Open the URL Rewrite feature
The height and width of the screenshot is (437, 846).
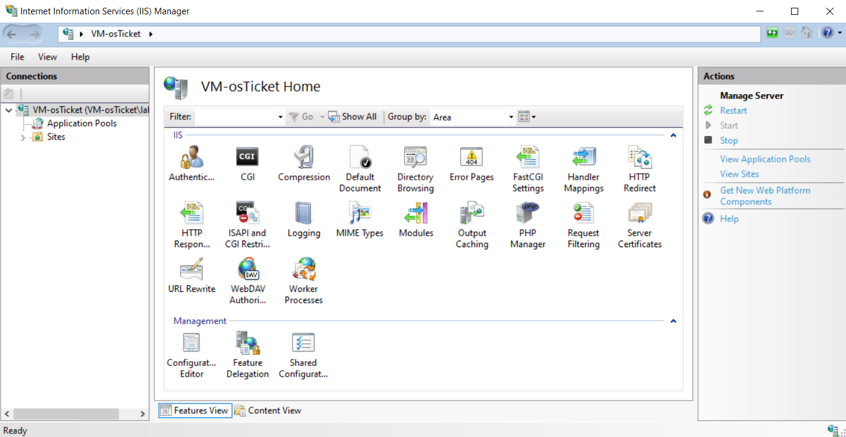pyautogui.click(x=192, y=276)
